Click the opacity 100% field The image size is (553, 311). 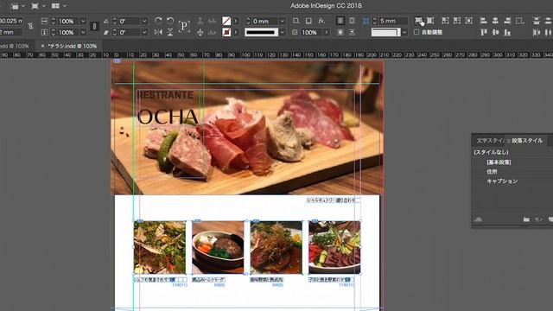pyautogui.click(x=311, y=33)
